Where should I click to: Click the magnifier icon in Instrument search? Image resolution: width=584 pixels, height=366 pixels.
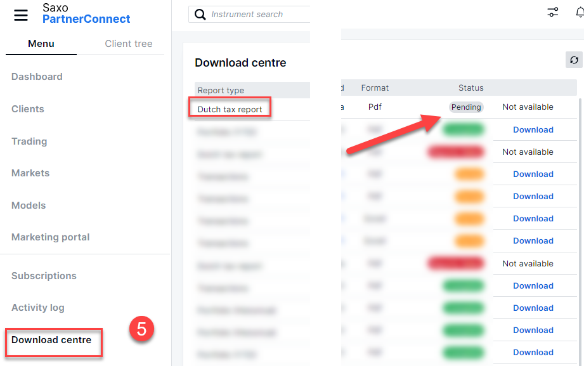tap(200, 15)
